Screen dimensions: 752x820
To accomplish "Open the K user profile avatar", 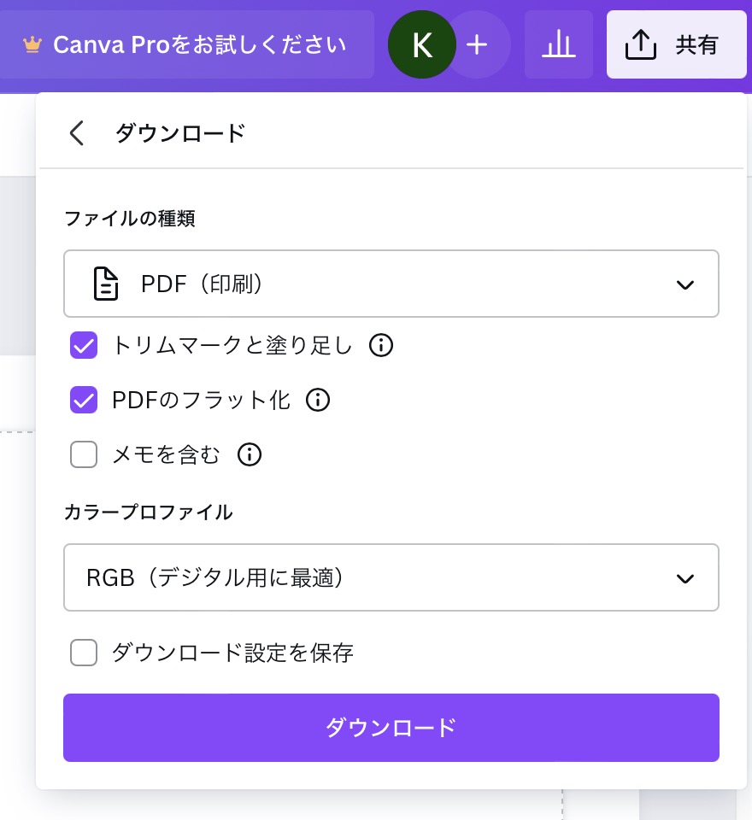I will click(421, 44).
